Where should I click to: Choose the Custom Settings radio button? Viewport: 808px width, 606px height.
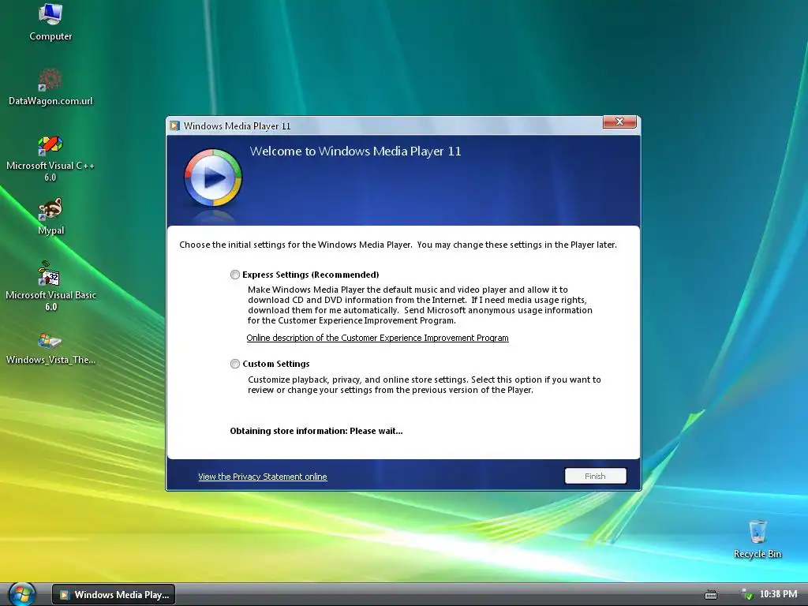pos(235,364)
